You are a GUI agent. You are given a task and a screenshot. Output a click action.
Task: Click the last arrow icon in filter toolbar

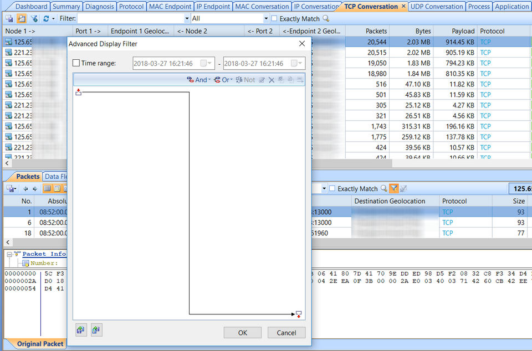coord(300,80)
